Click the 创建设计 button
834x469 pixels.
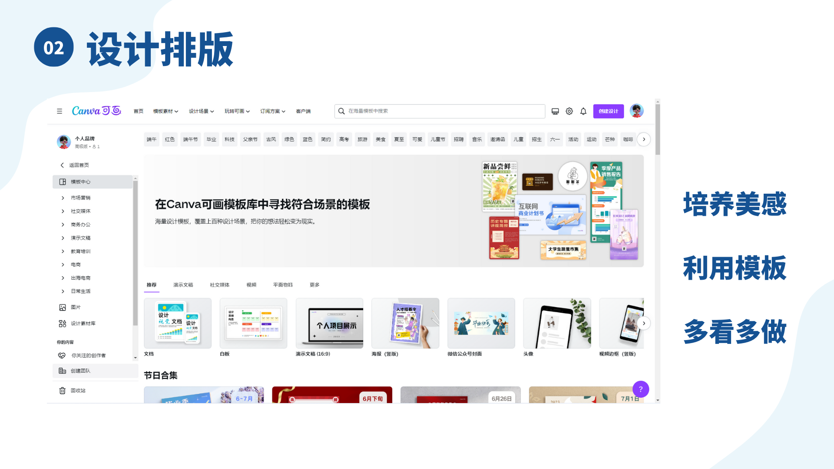pos(608,111)
